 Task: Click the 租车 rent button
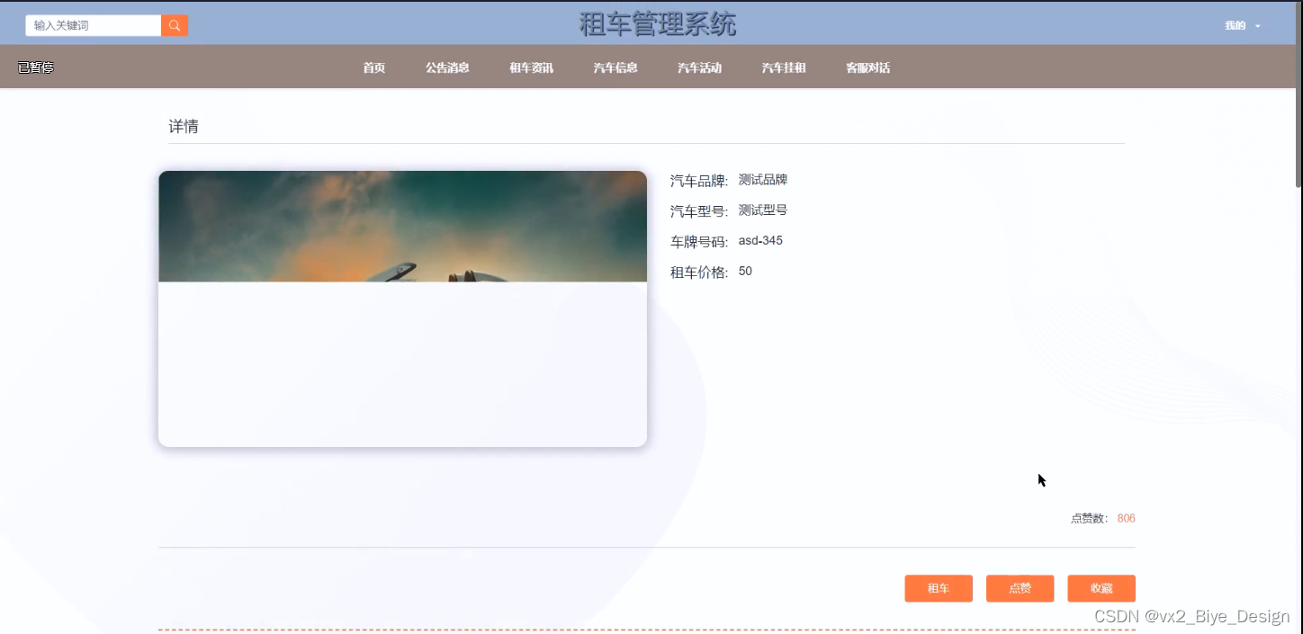tap(939, 588)
